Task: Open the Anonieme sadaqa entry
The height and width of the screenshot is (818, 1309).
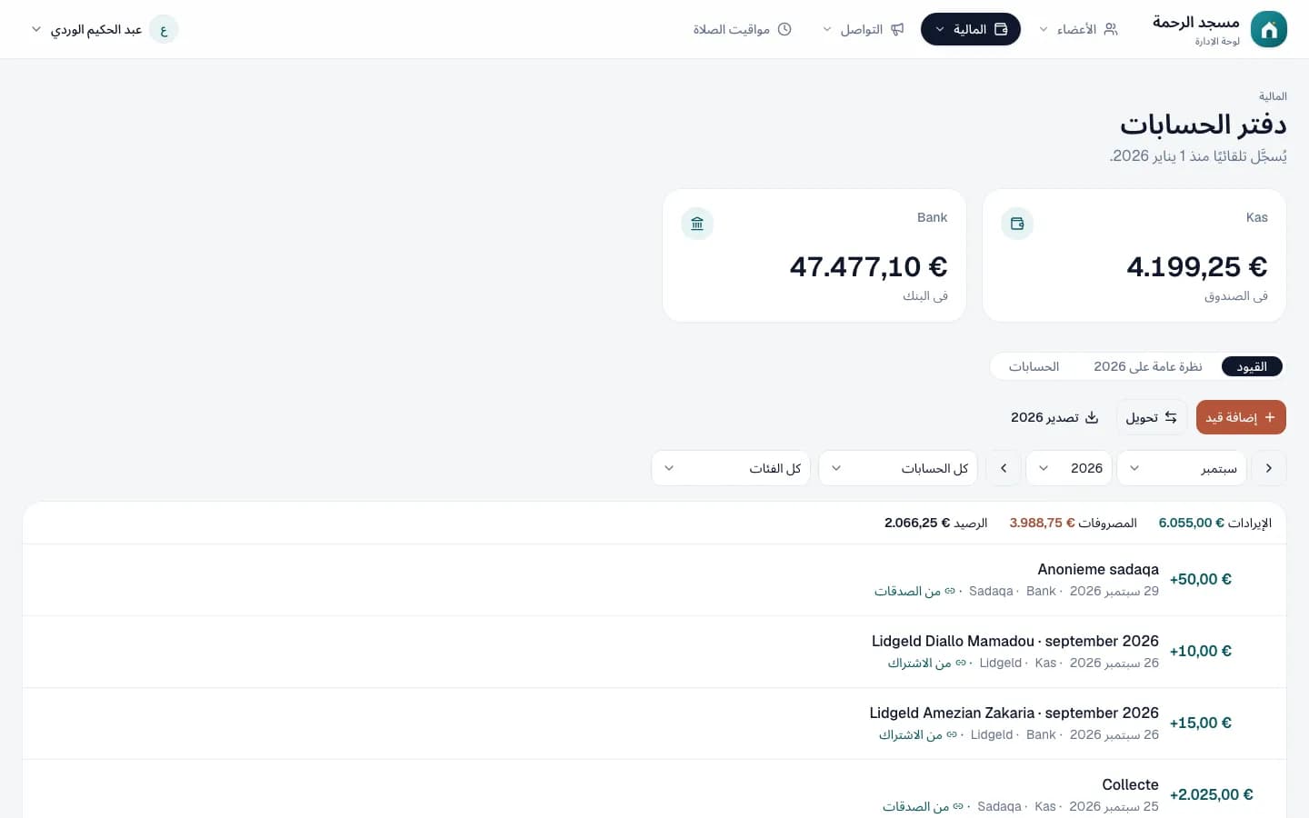Action: click(654, 580)
